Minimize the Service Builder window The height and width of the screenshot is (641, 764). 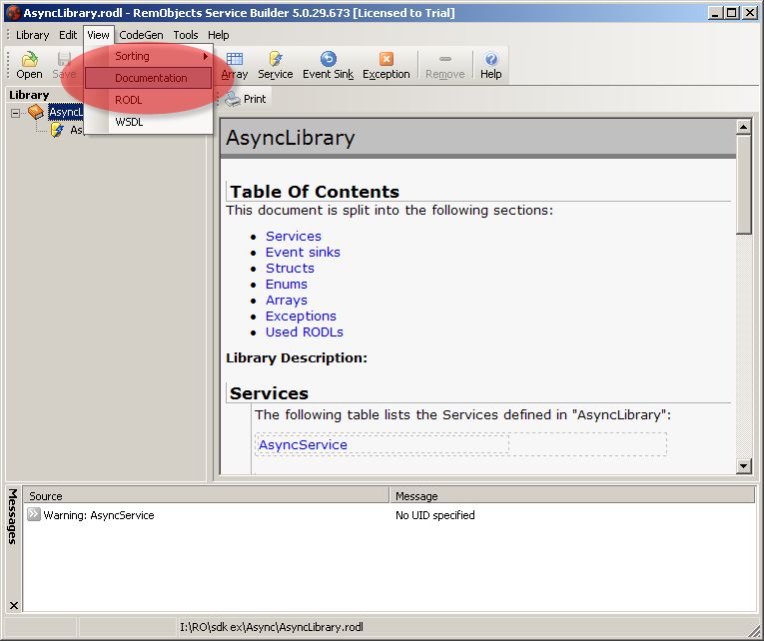point(715,13)
